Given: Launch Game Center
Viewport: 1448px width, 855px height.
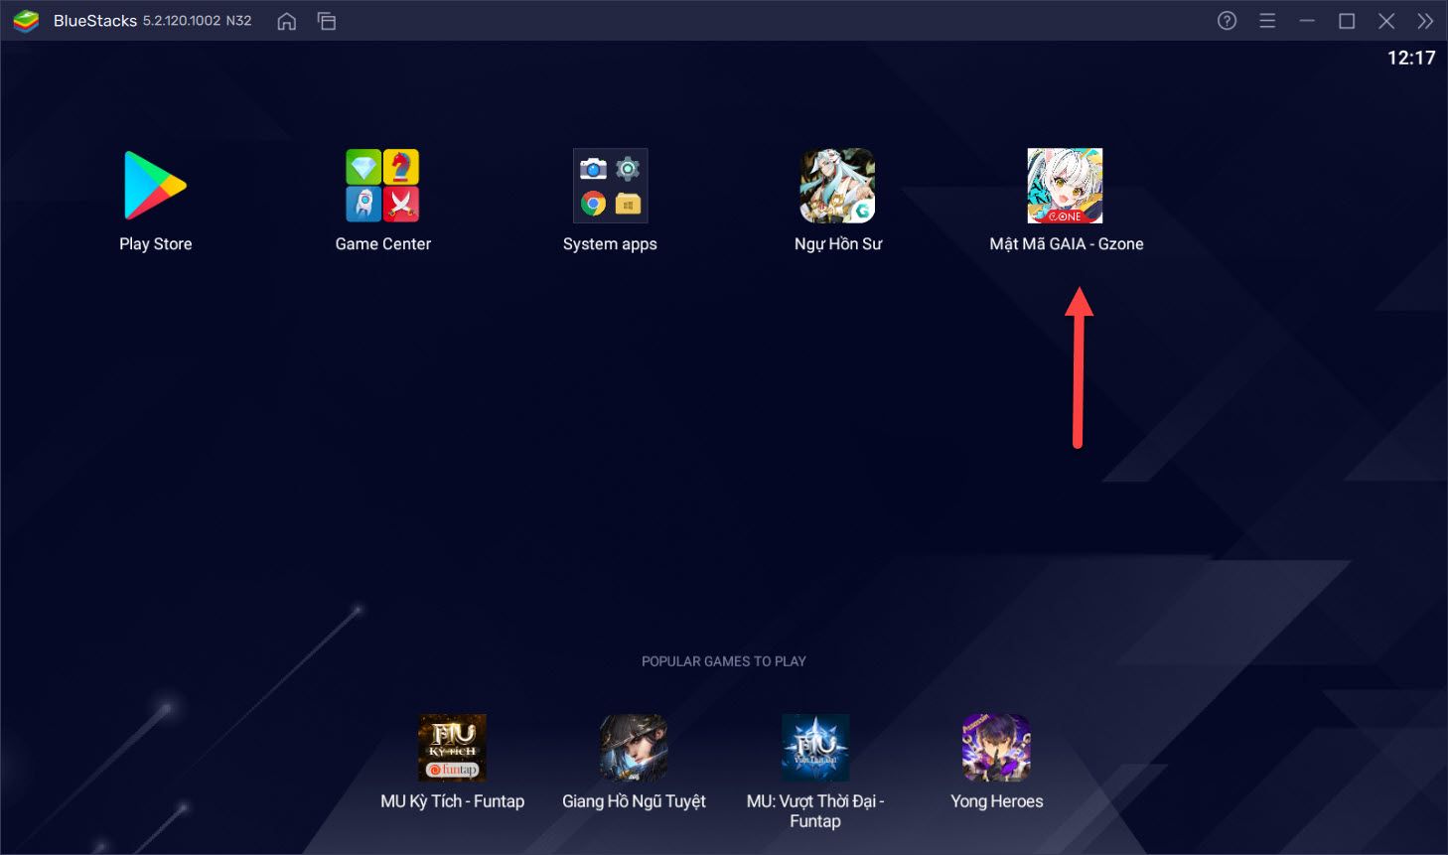Looking at the screenshot, I should [382, 186].
